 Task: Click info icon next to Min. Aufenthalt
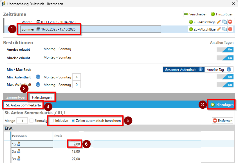pos(38,77)
